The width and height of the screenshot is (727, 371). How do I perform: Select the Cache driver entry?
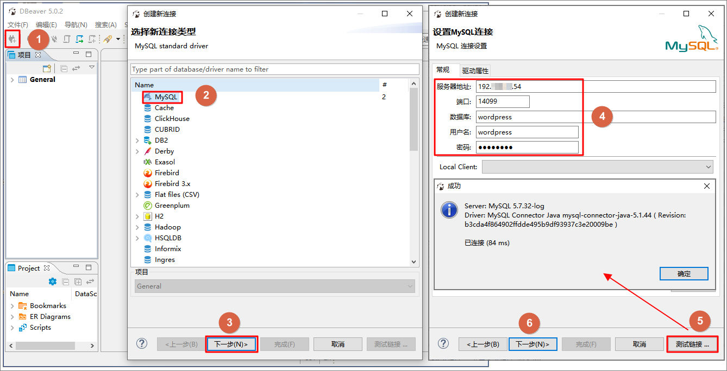[164, 108]
